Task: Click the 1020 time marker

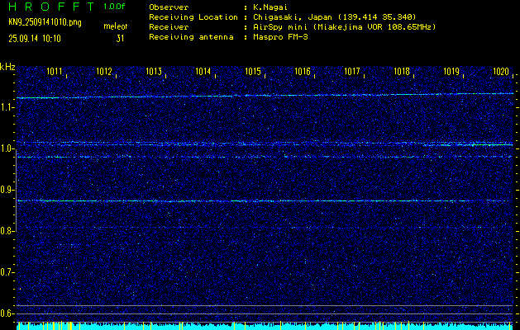Action: coord(501,71)
